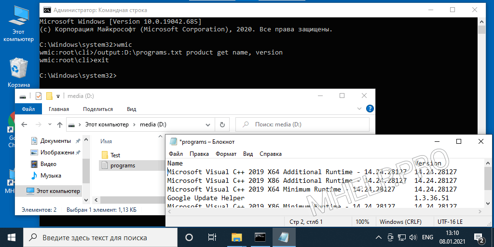The width and height of the screenshot is (494, 247).
Task: Switch the ENG input language indicator
Action: click(427, 237)
